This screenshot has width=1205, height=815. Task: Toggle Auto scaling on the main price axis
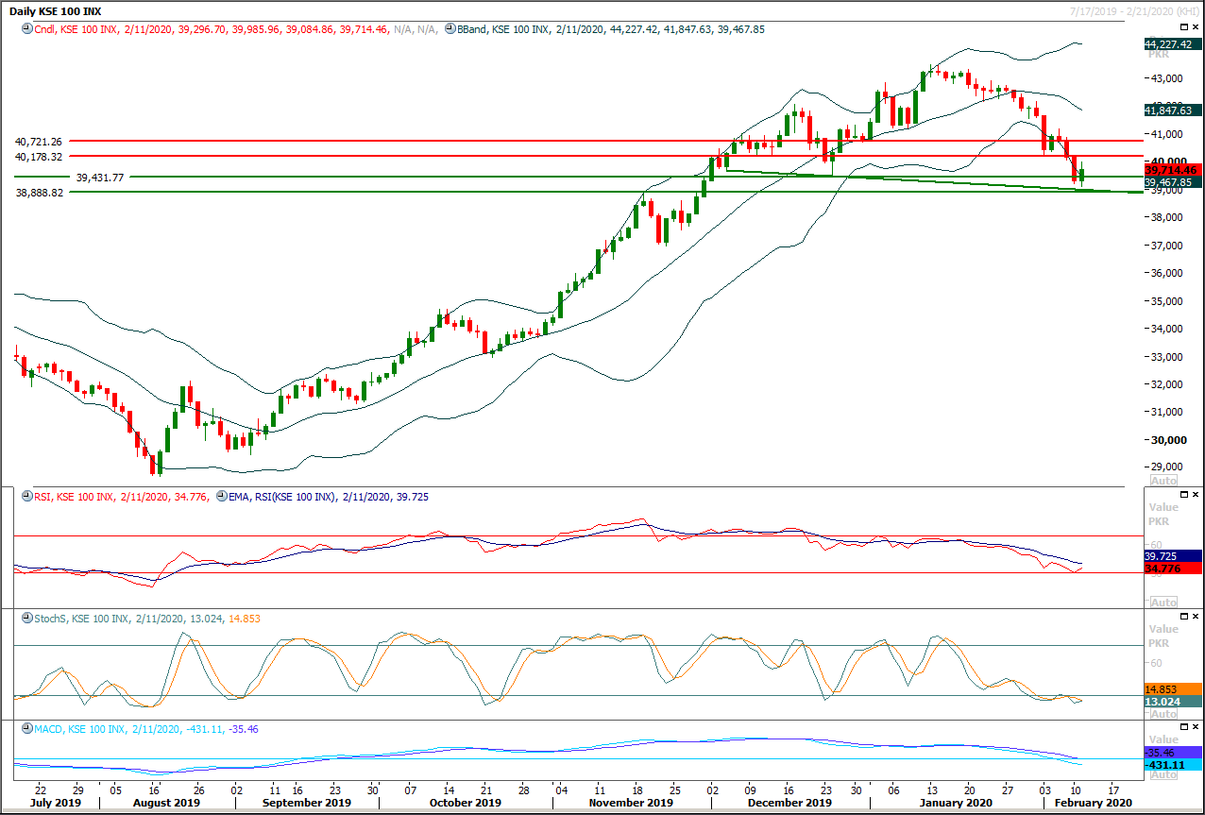pos(1163,481)
